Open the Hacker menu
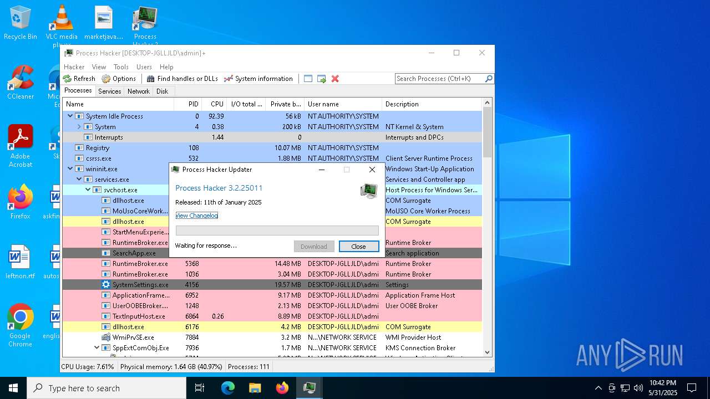The image size is (710, 399). (74, 67)
